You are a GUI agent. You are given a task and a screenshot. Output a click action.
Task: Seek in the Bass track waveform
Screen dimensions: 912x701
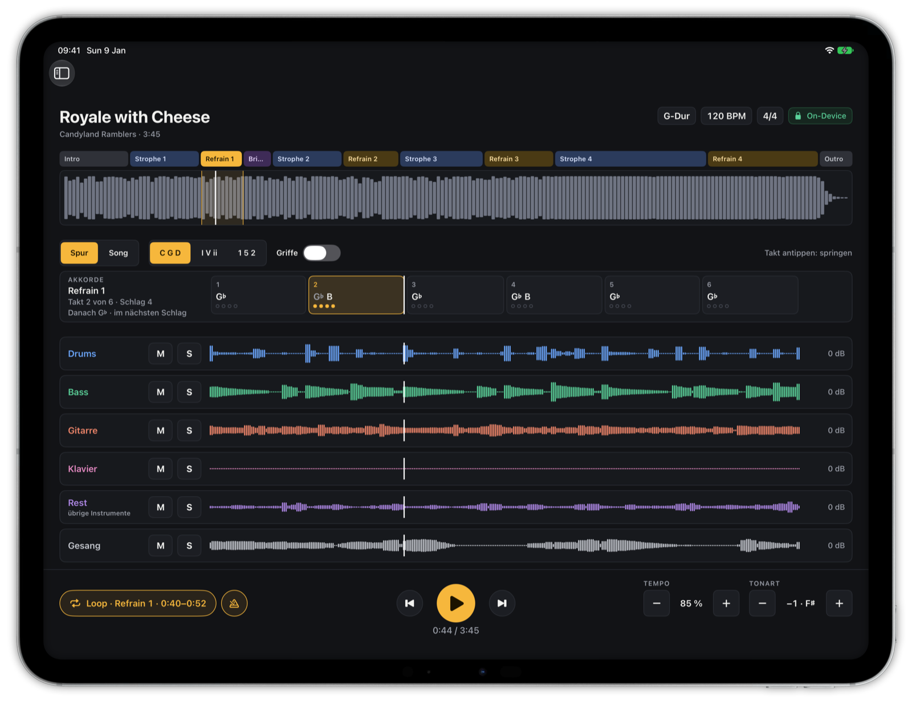(504, 392)
